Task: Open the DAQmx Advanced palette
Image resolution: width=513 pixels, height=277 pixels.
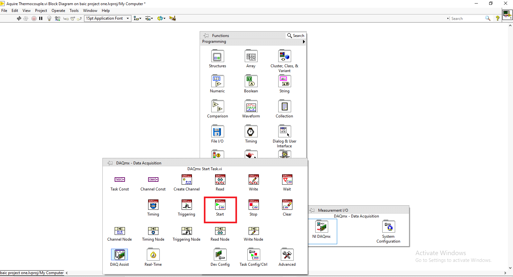Action: [x=287, y=254]
